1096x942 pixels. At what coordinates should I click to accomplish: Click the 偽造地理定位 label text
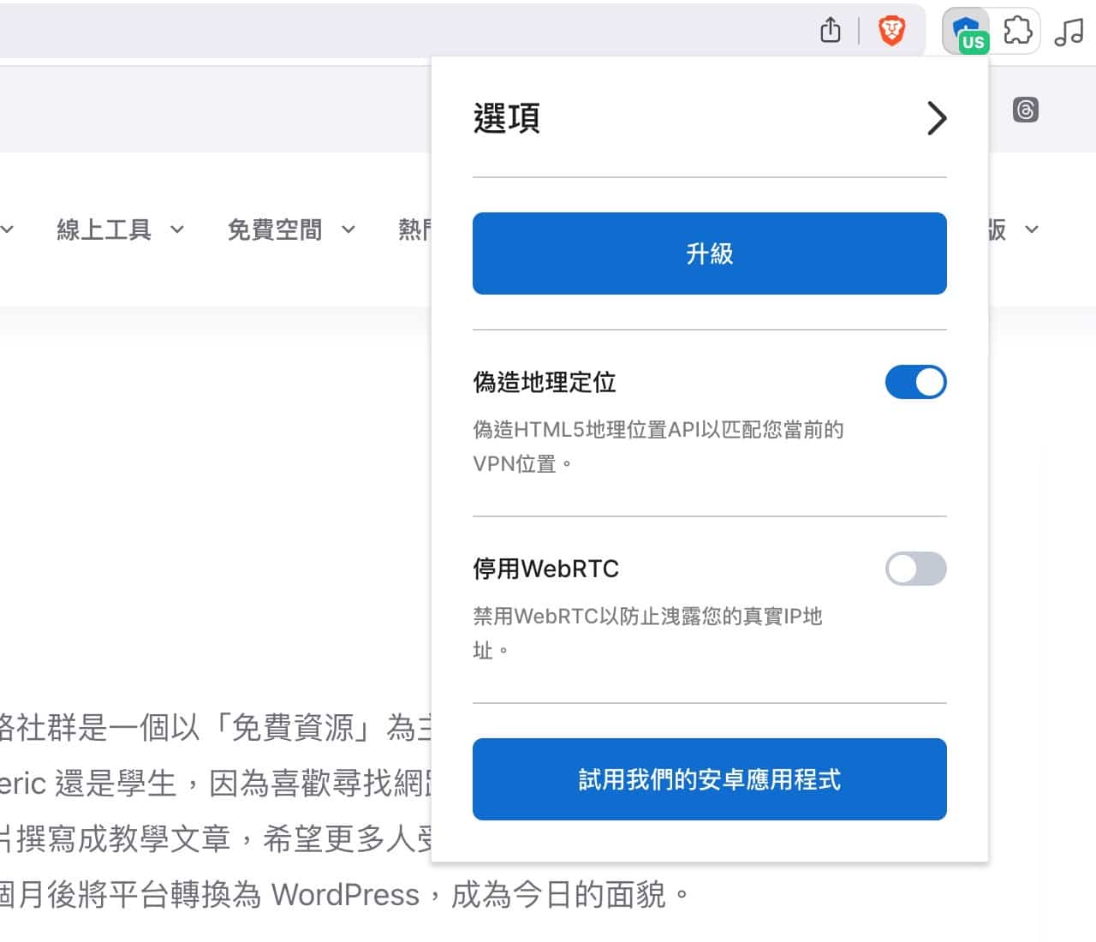tap(545, 382)
